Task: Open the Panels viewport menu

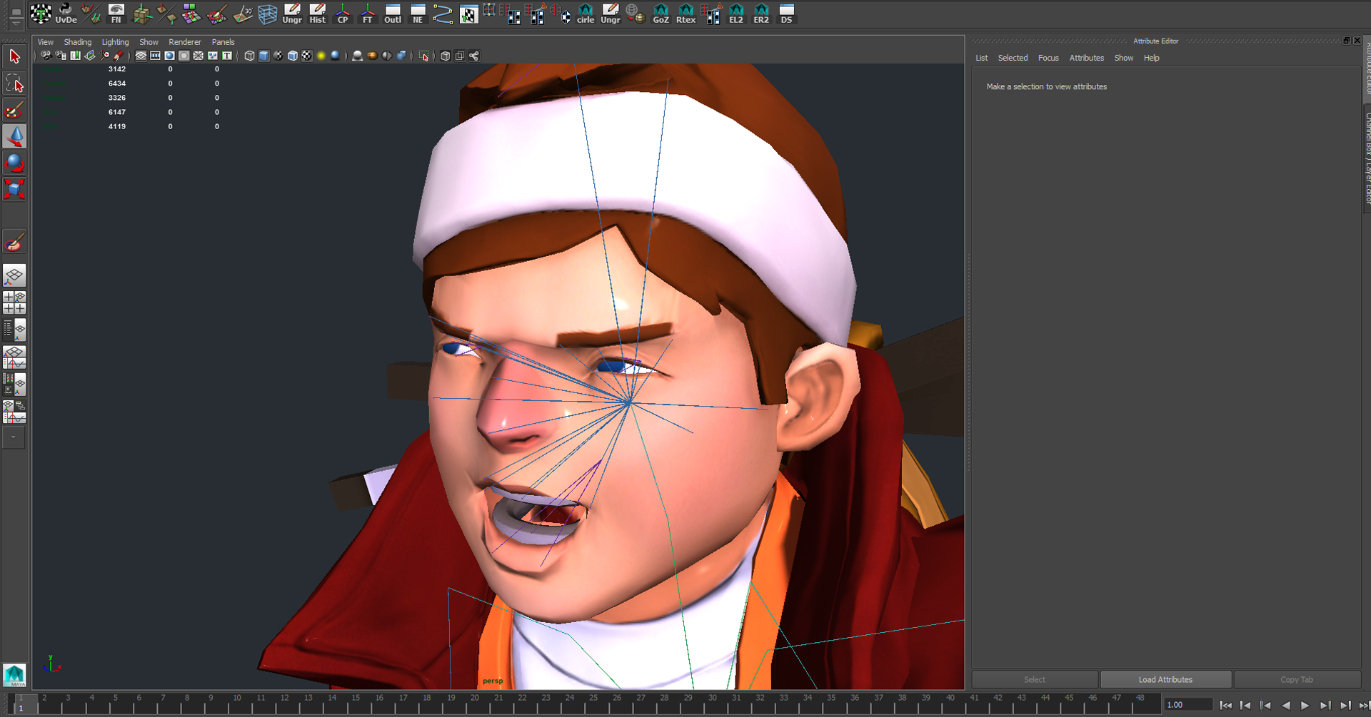Action: tap(223, 42)
